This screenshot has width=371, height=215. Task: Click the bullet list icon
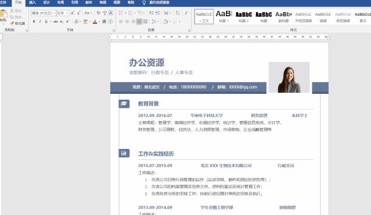point(121,13)
